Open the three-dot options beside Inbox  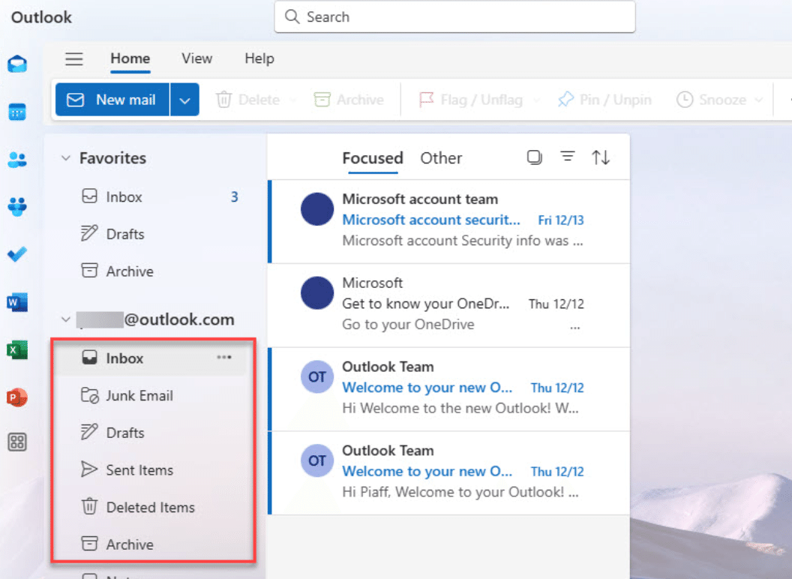tap(224, 358)
